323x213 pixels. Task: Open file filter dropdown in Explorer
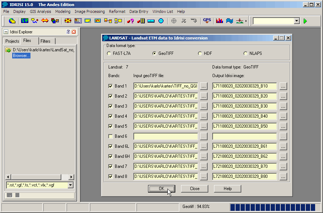coord(71,185)
